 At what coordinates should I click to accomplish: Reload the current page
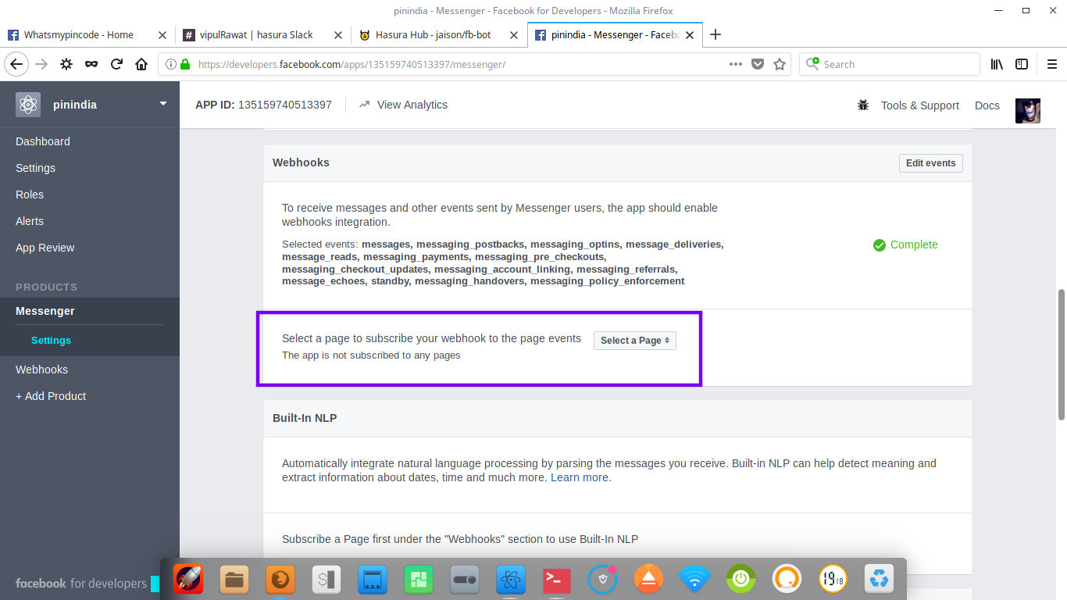point(116,64)
